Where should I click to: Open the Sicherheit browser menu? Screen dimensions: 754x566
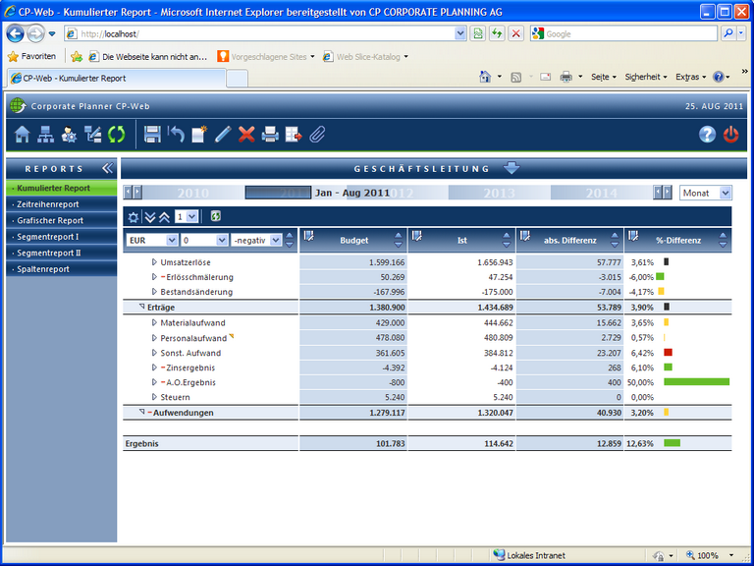(x=646, y=77)
